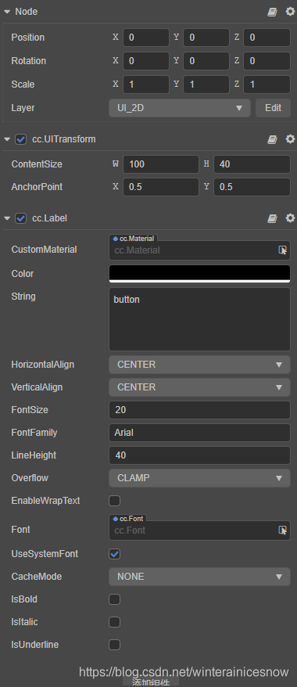This screenshot has height=687, width=297.
Task: Click the Font asset picker icon
Action: coord(283,531)
